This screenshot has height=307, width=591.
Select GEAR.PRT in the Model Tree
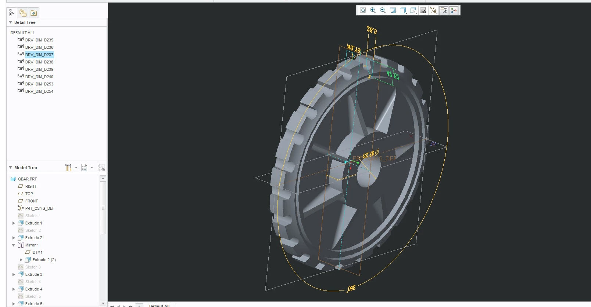point(28,179)
